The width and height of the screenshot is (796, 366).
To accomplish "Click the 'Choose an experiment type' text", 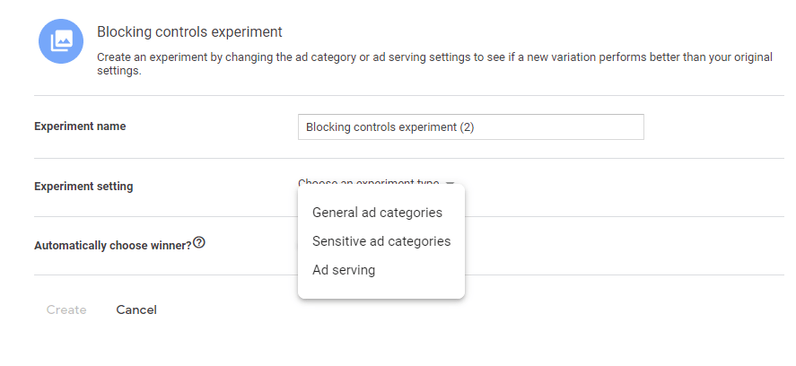I will pyautogui.click(x=368, y=182).
